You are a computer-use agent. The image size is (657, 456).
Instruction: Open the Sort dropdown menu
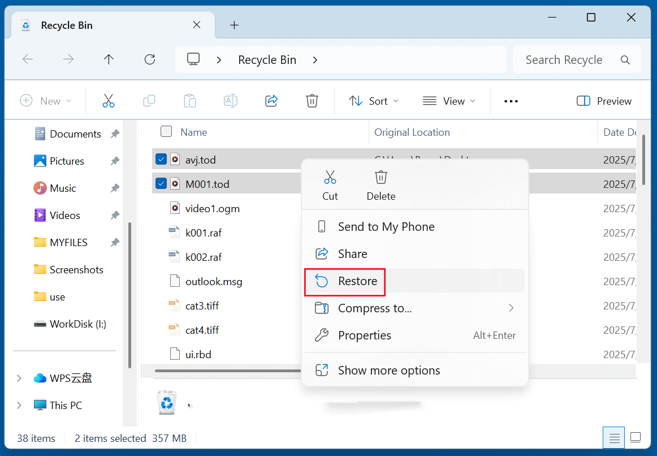(374, 101)
